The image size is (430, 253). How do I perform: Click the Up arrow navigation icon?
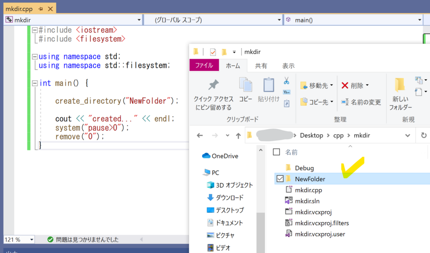(238, 136)
